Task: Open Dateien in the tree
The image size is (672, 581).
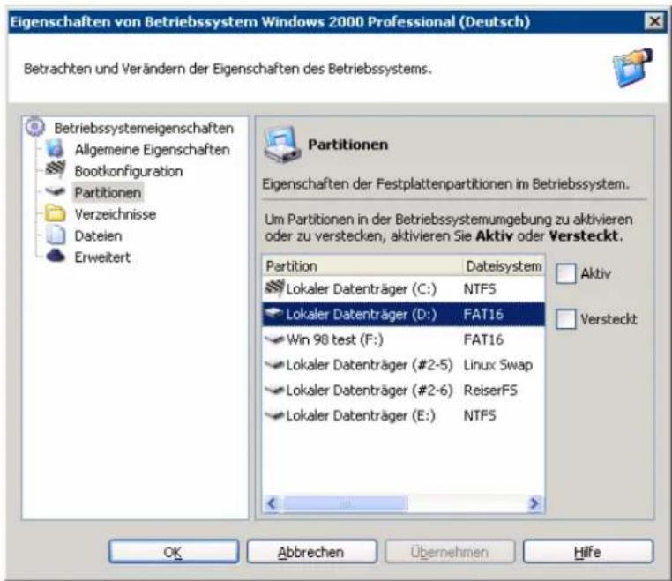Action: [x=98, y=235]
